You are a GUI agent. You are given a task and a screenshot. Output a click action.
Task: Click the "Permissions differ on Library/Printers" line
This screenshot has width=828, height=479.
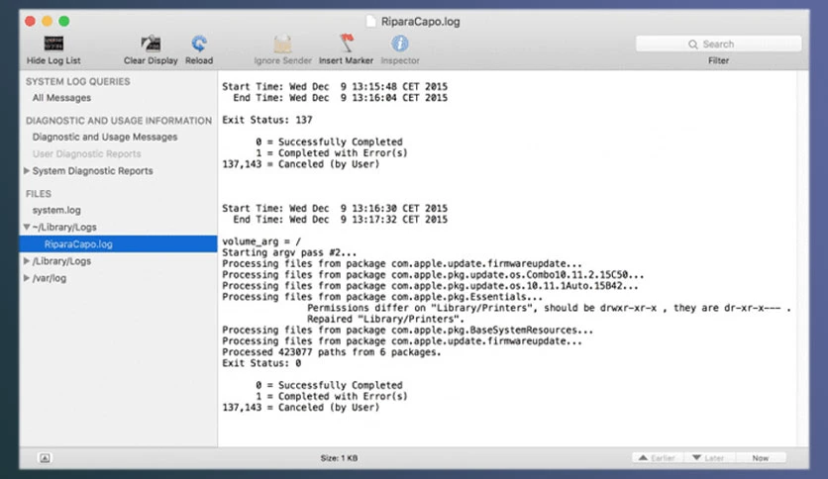coord(549,308)
